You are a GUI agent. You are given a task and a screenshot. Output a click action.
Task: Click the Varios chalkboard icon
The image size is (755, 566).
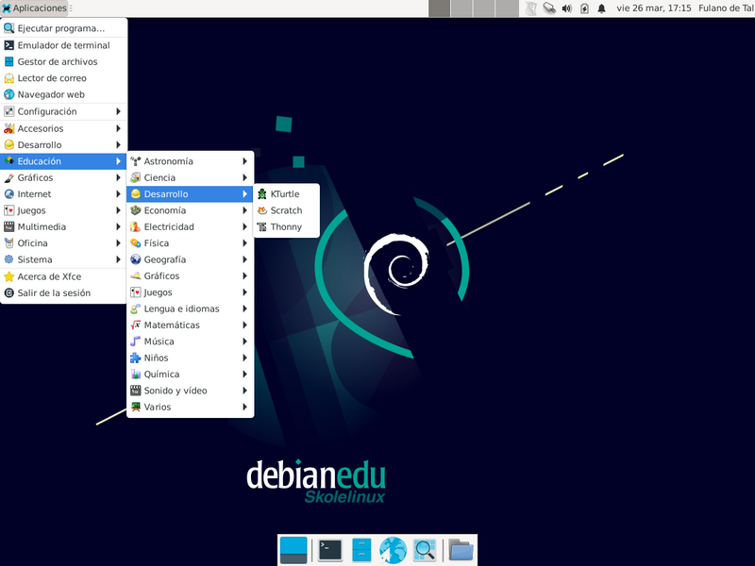pyautogui.click(x=136, y=407)
